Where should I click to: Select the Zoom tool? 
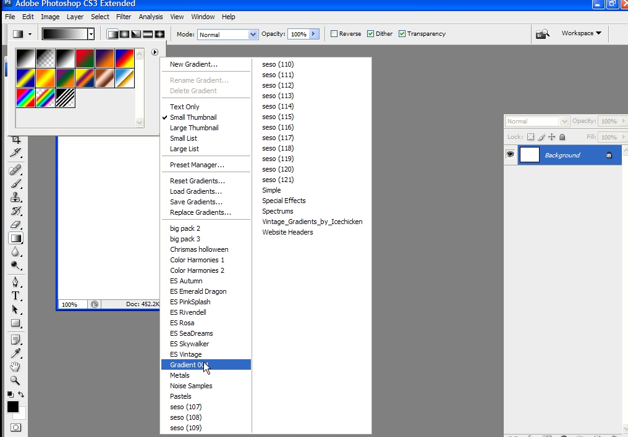tap(15, 380)
